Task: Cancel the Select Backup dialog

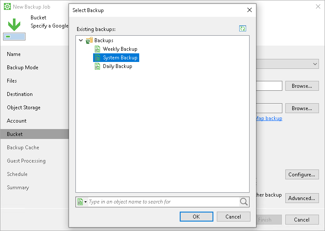Action: [x=233, y=216]
